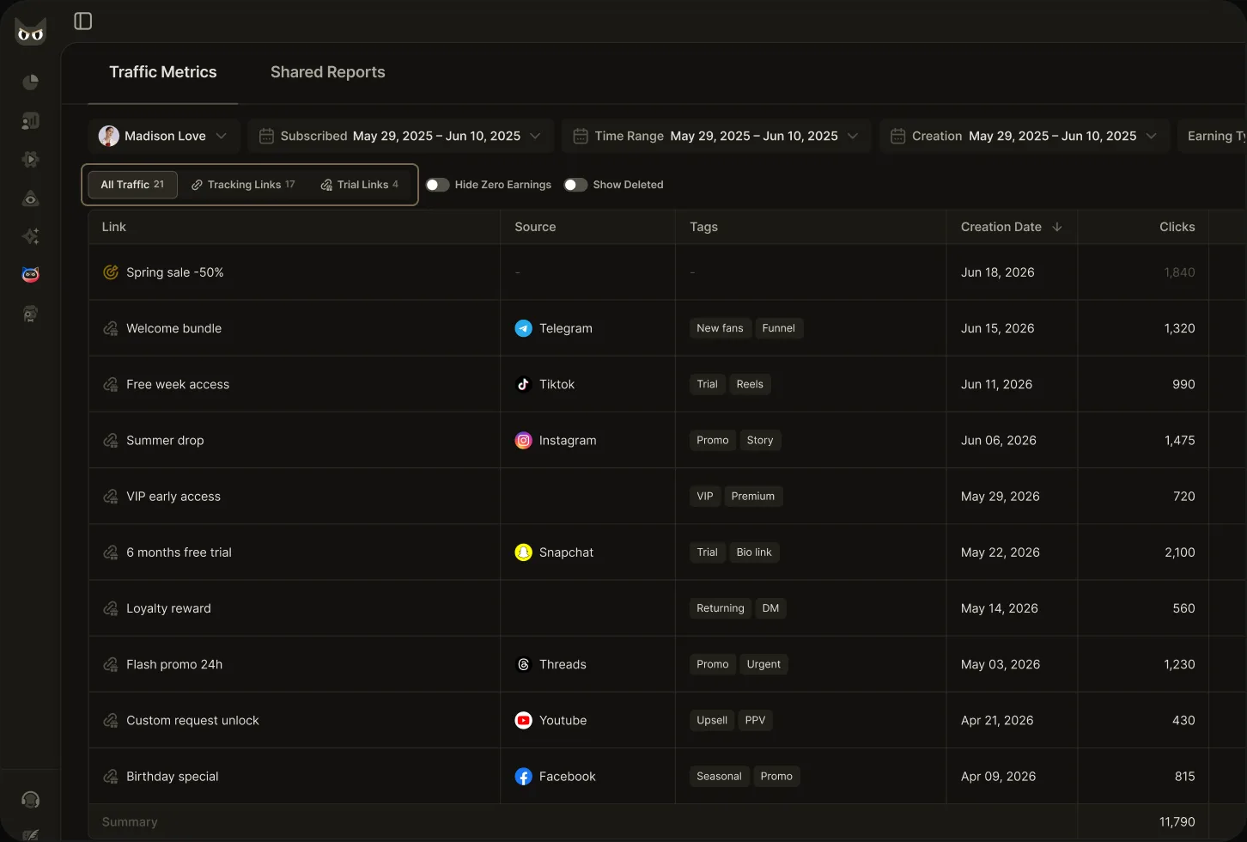Select the Trial Links filter tab
The width and height of the screenshot is (1247, 842).
coord(360,185)
